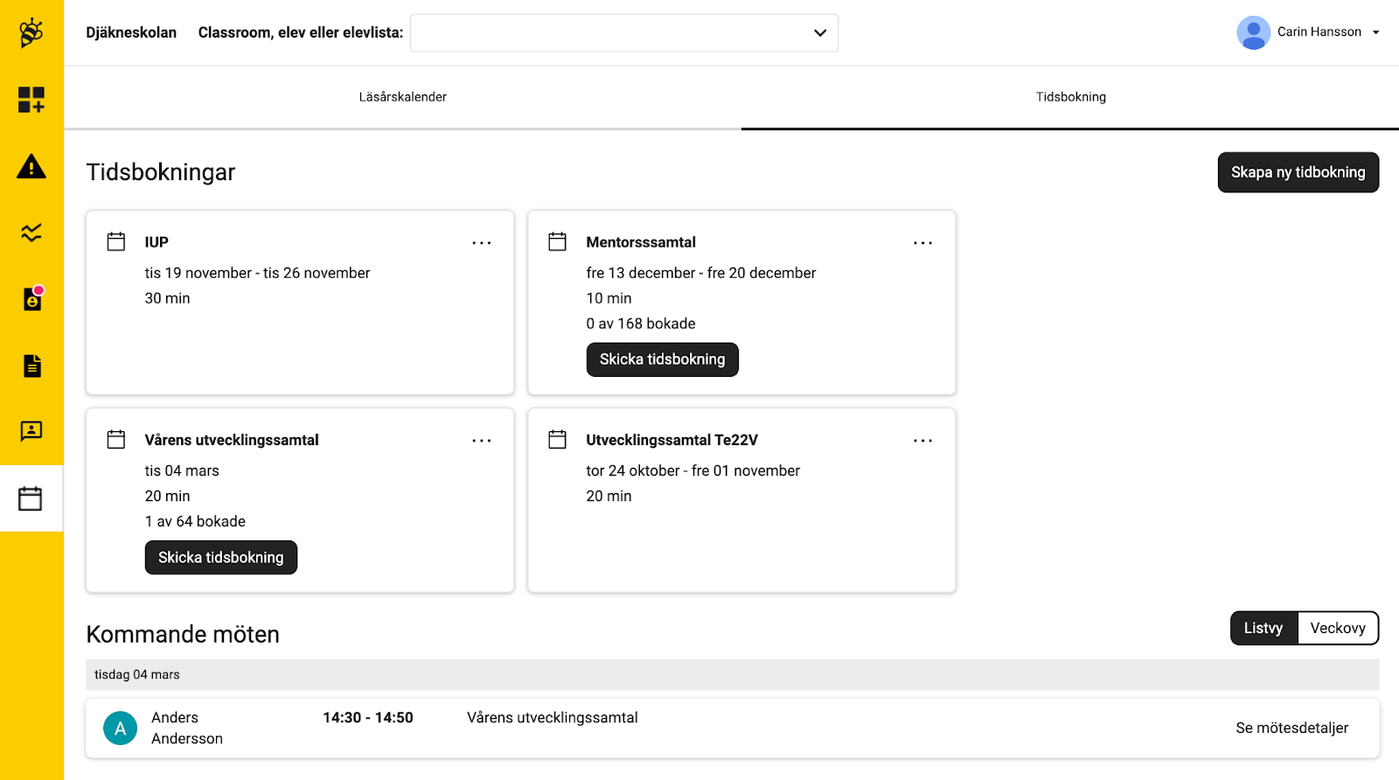Open Mentorsssamtal card three-dot menu

pos(922,243)
